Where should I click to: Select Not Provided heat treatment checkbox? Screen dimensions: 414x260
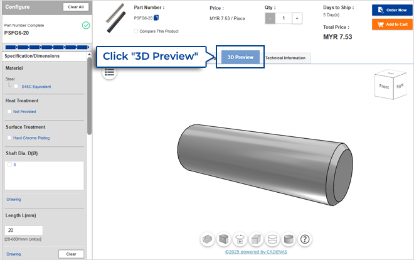click(9, 111)
